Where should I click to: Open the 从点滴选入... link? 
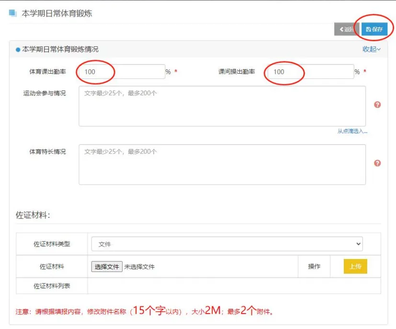pyautogui.click(x=352, y=131)
